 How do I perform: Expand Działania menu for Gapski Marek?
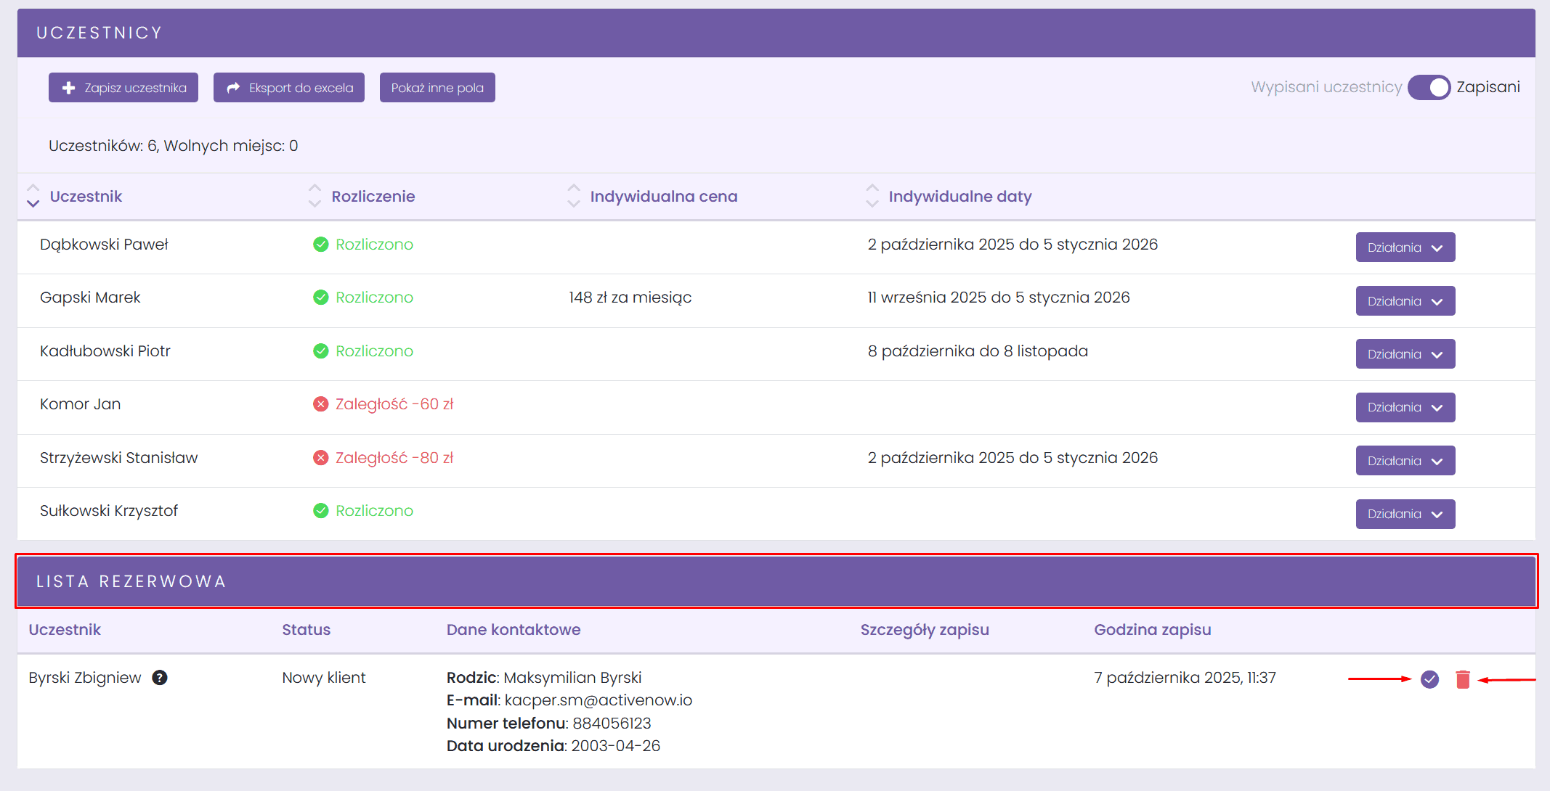[1405, 301]
